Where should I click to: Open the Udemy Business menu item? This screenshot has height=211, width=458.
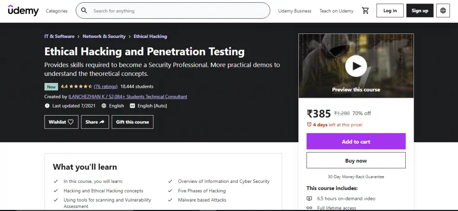tap(295, 11)
